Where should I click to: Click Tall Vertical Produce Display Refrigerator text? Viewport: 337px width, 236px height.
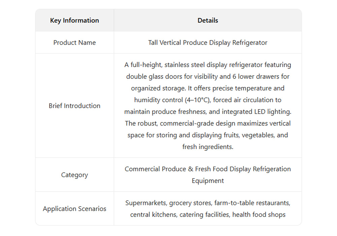[208, 42]
